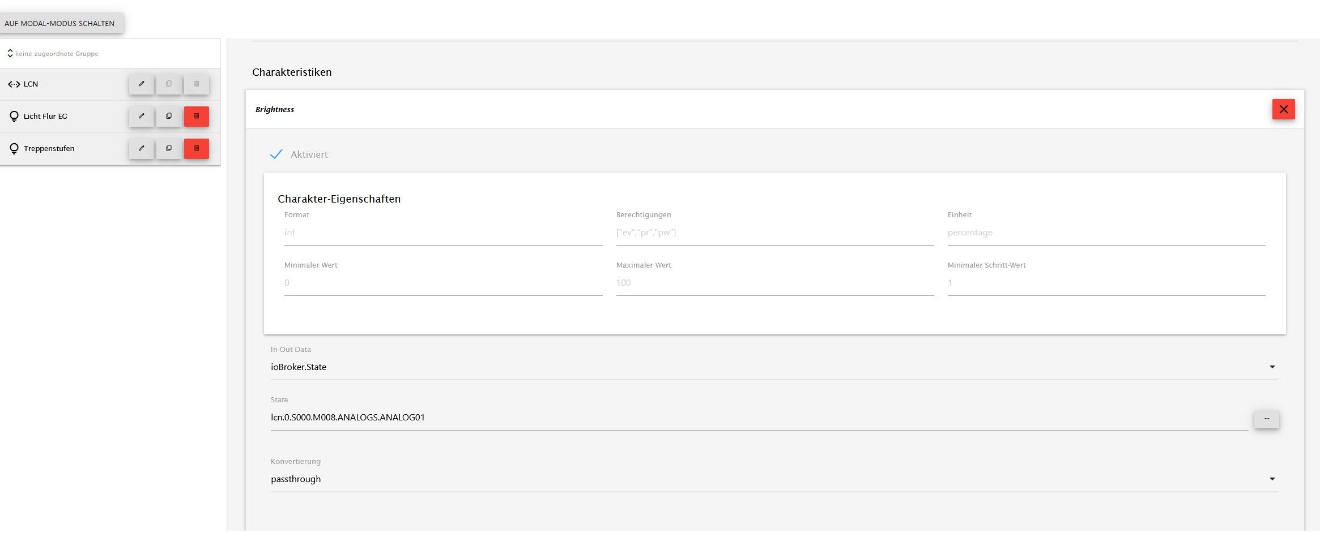Viewport: 1320px width, 533px height.
Task: Delete the Licht Flur EG device
Action: (x=197, y=117)
